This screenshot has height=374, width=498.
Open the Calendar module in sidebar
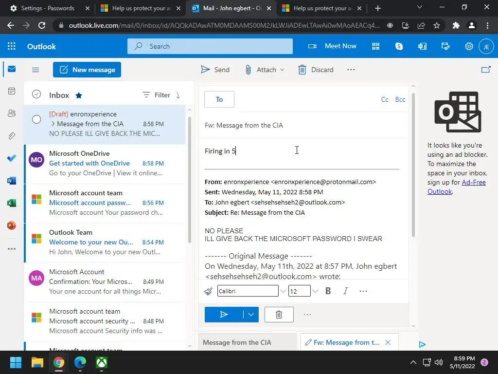tap(12, 91)
